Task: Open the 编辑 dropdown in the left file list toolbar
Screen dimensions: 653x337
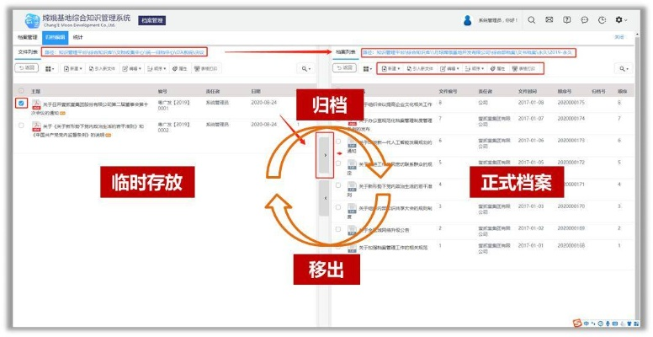Action: pyautogui.click(x=131, y=69)
